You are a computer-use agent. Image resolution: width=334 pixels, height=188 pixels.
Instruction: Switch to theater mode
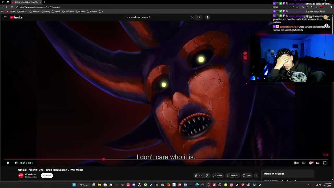[318, 163]
